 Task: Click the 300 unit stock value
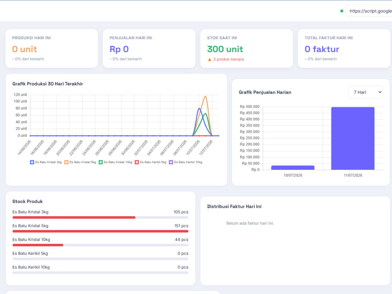[x=225, y=49]
